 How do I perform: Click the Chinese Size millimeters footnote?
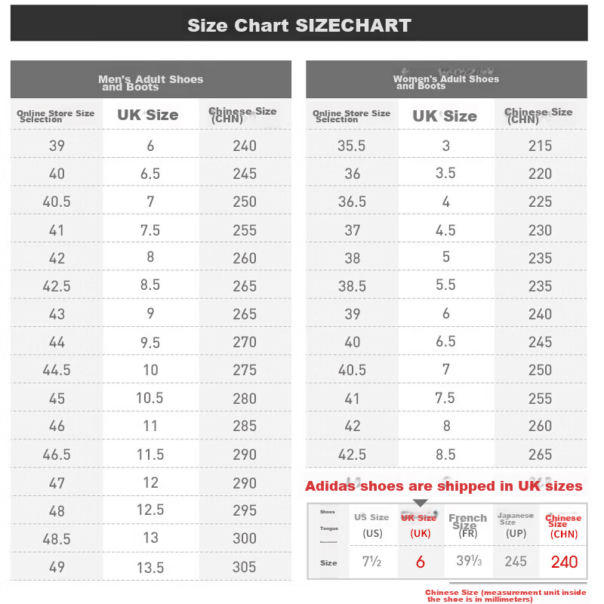click(x=505, y=596)
